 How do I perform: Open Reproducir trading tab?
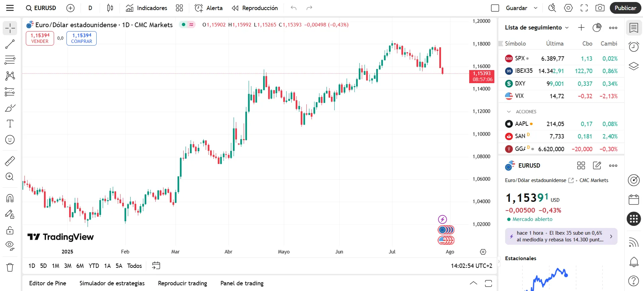(183, 283)
